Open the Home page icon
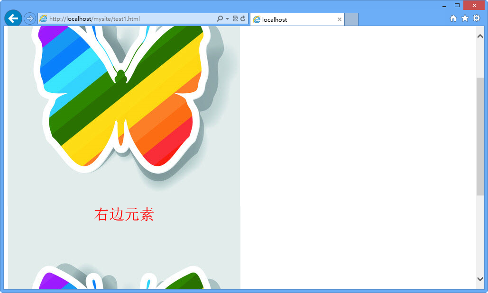 pos(453,18)
